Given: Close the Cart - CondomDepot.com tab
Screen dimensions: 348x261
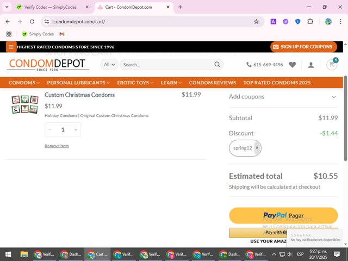Looking at the screenshot, I should coord(168,7).
